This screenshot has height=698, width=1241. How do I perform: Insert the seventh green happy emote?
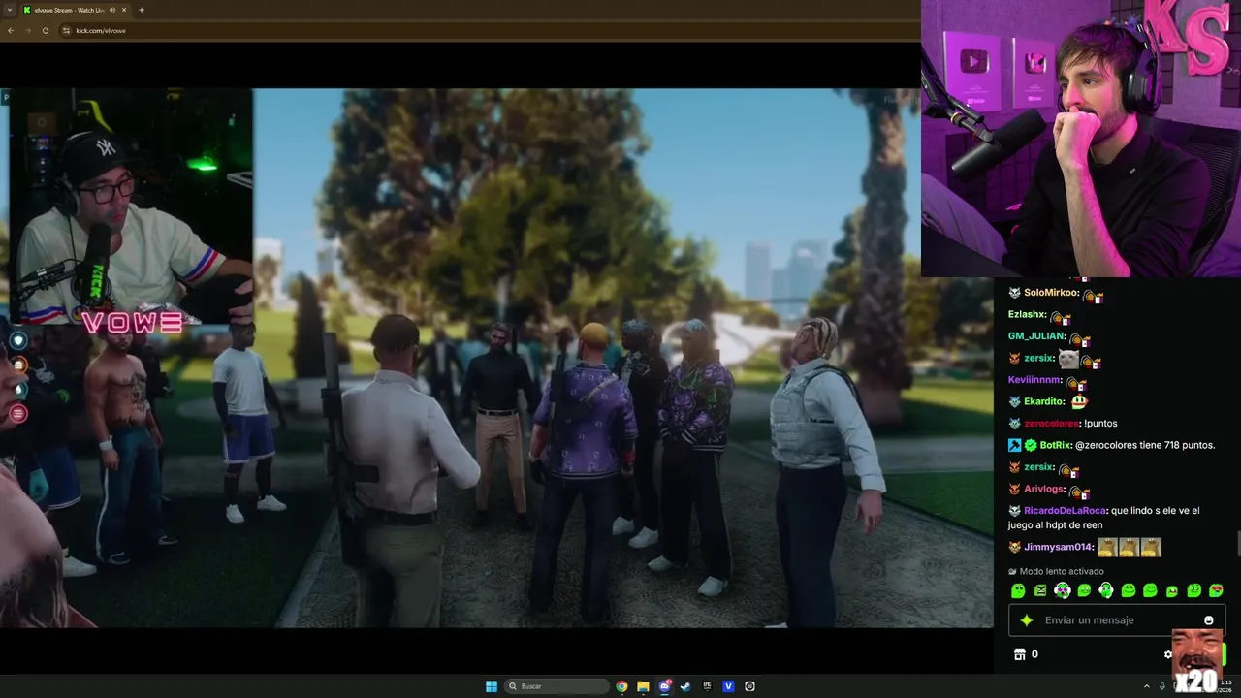[1150, 590]
